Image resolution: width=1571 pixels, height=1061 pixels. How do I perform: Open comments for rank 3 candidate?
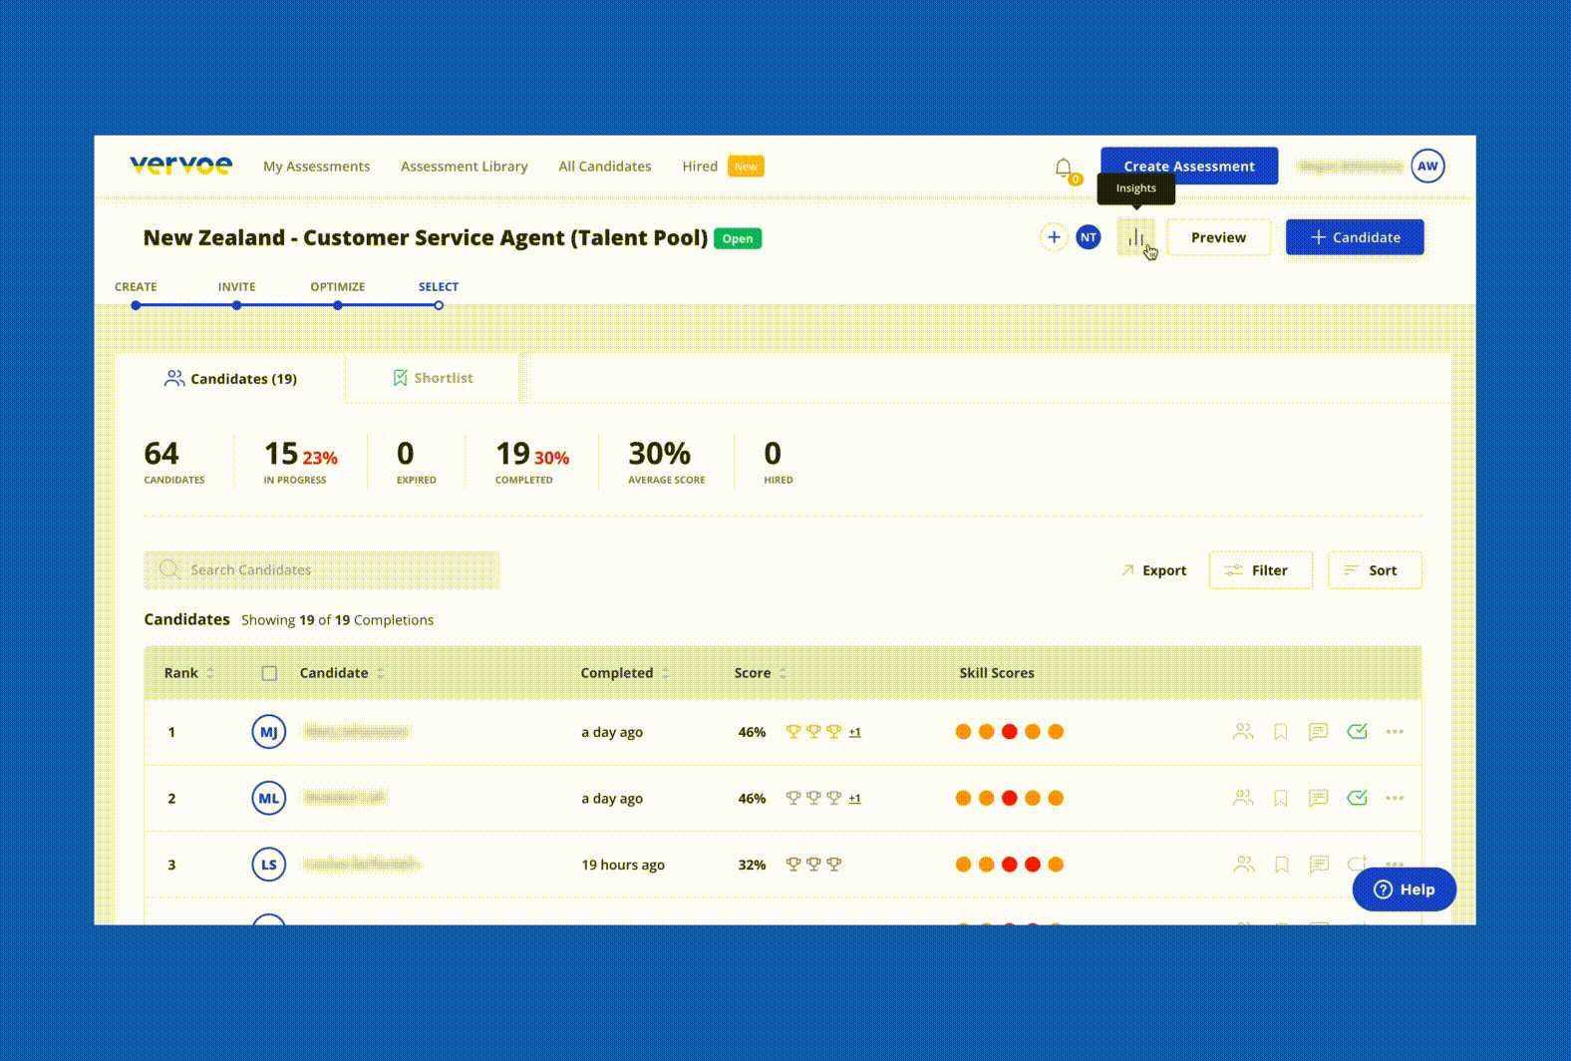(x=1318, y=865)
